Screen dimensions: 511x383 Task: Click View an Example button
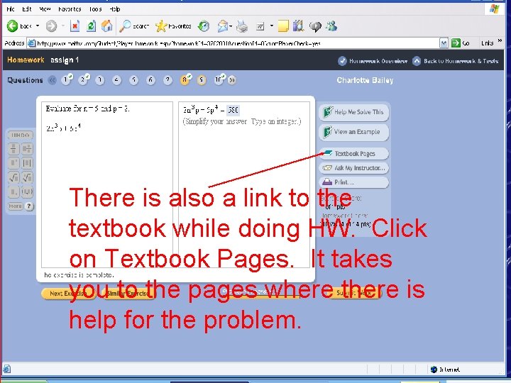[354, 132]
